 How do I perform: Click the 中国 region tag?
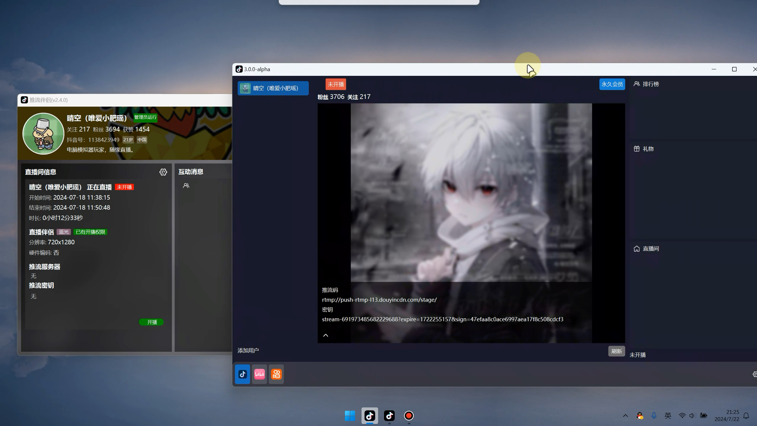click(142, 140)
